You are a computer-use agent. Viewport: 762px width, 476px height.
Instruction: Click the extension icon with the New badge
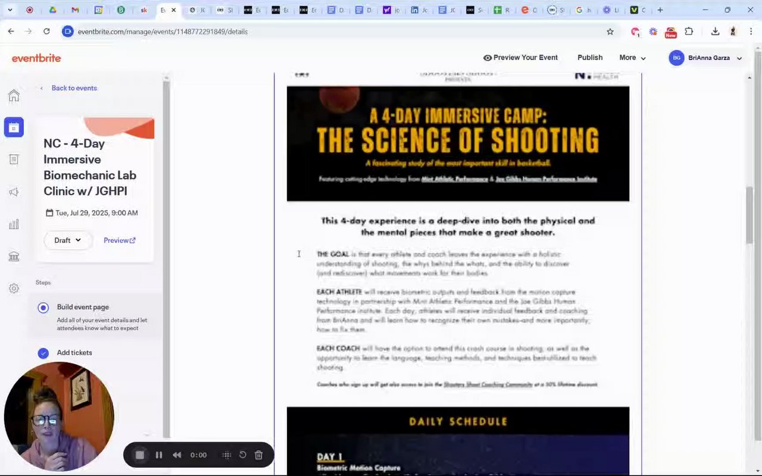[x=671, y=32]
